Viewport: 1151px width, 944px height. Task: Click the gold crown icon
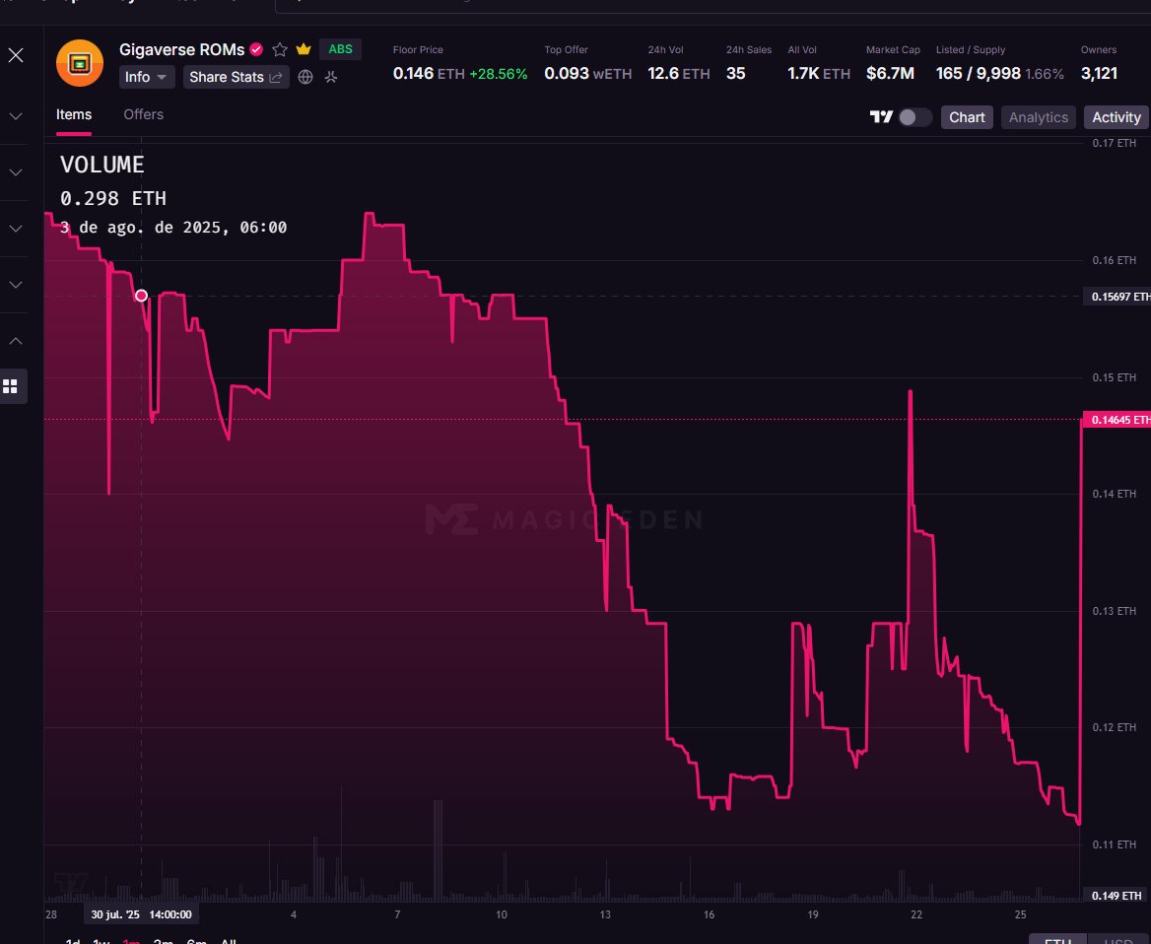[x=304, y=49]
